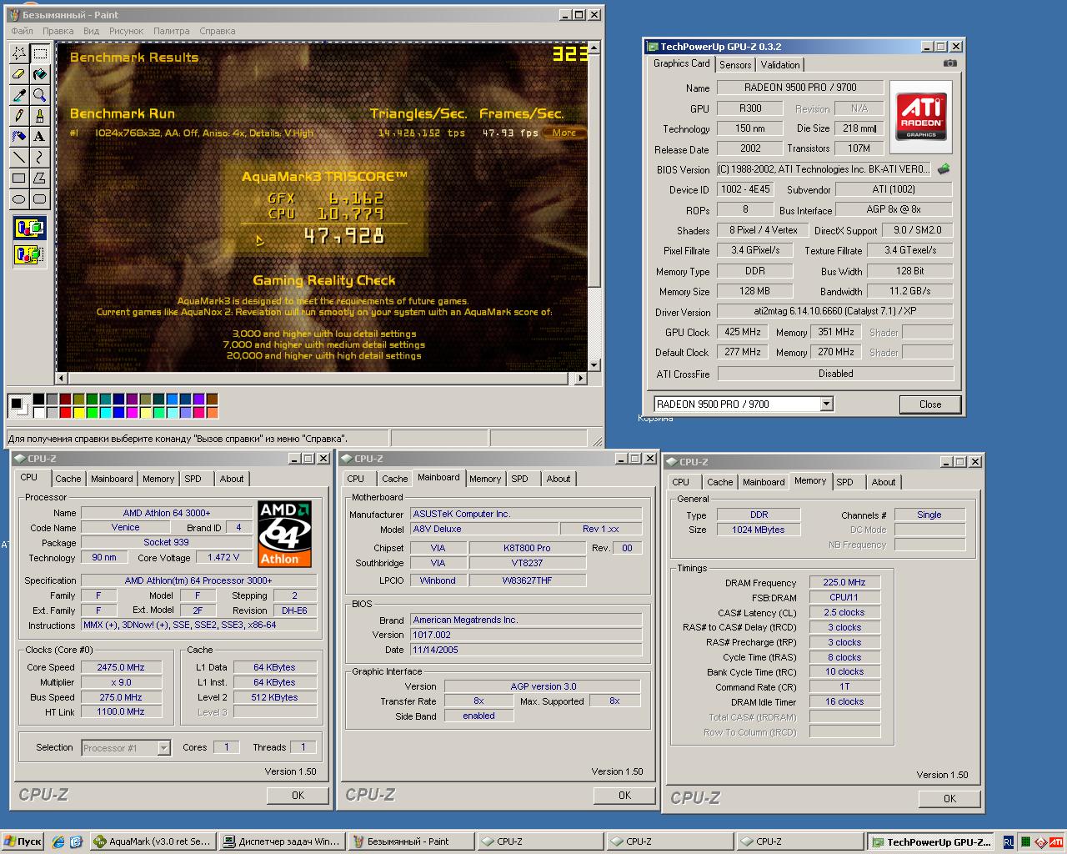Open the graphics card selector dropdown in GPU-Z
The width and height of the screenshot is (1067, 854).
(x=826, y=404)
